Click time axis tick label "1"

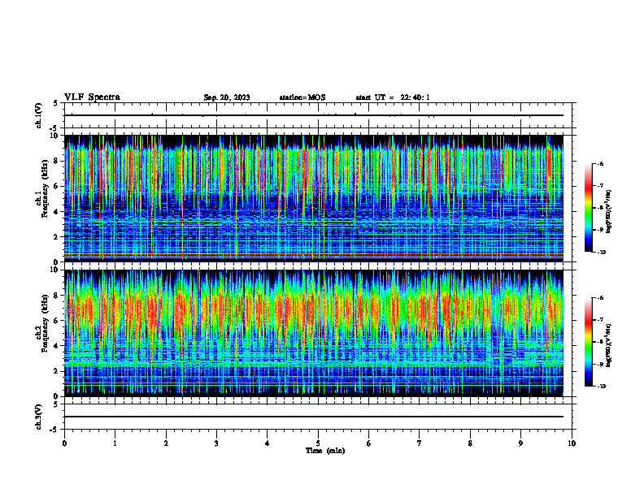pyautogui.click(x=115, y=443)
